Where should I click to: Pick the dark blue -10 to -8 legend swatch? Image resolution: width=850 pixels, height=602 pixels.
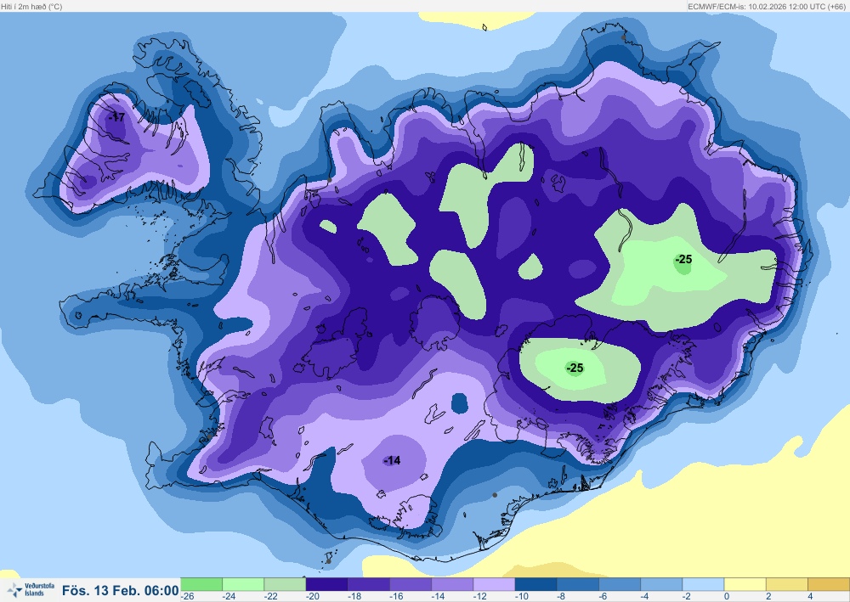pos(535,584)
